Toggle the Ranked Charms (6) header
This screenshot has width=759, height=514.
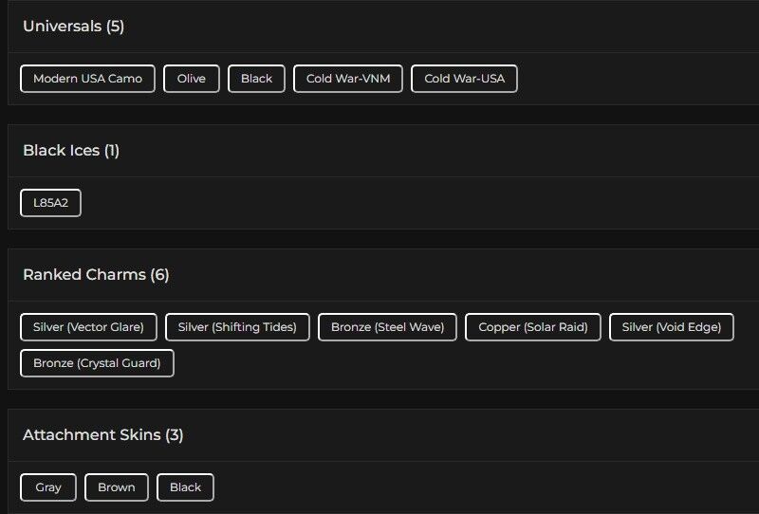96,275
